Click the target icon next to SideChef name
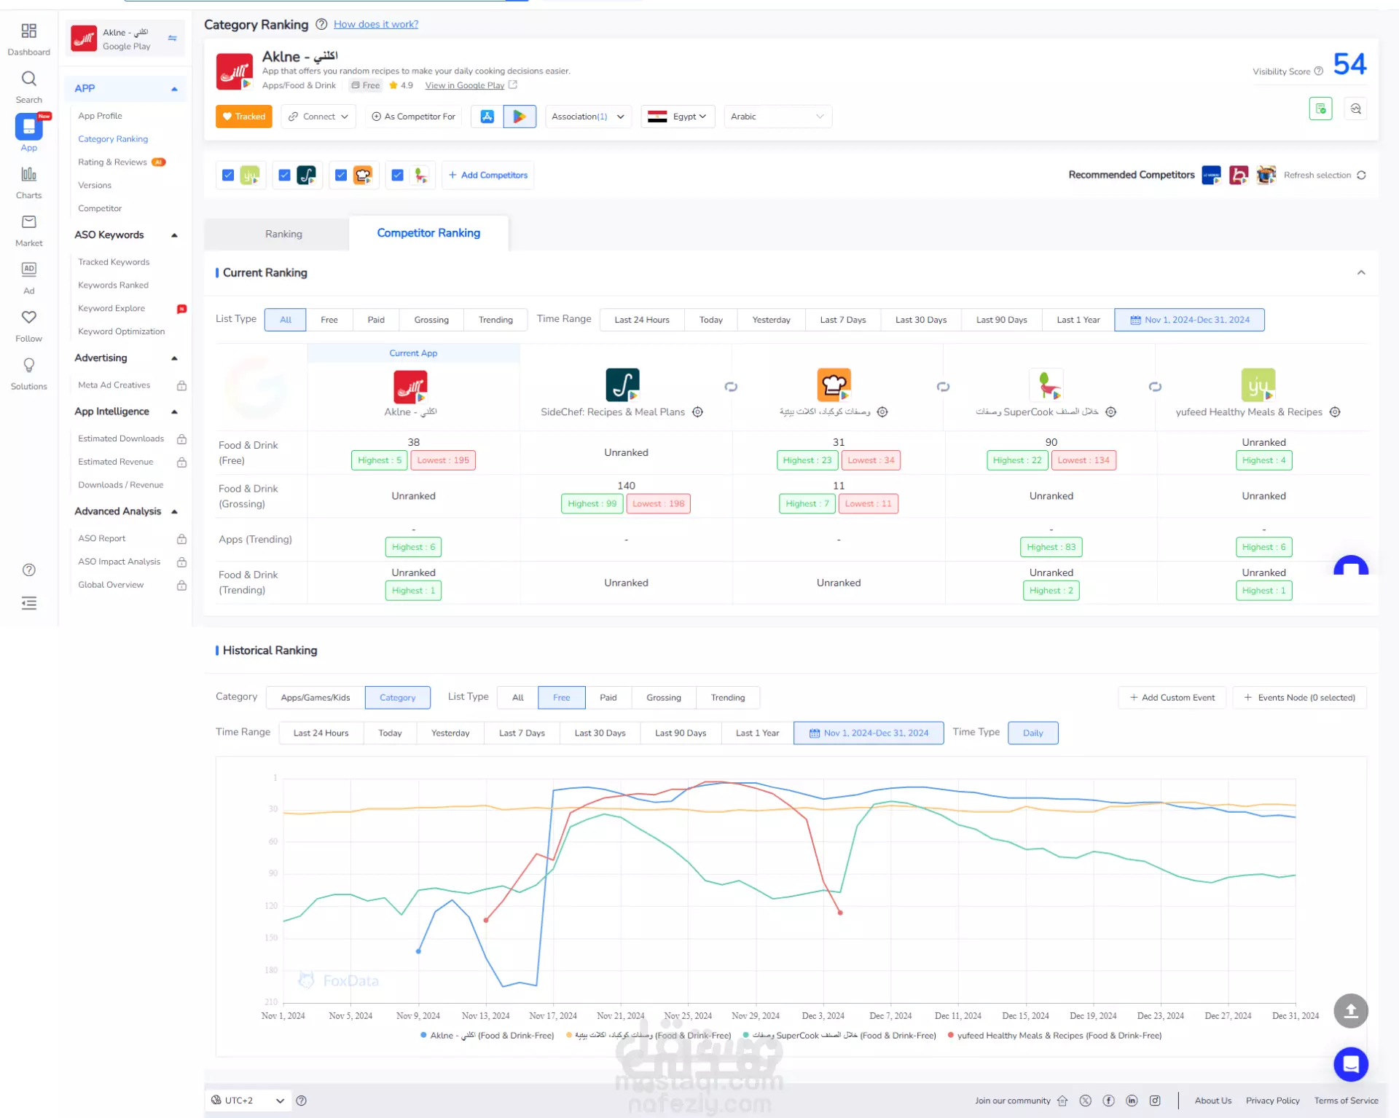Image resolution: width=1399 pixels, height=1118 pixels. [x=697, y=412]
